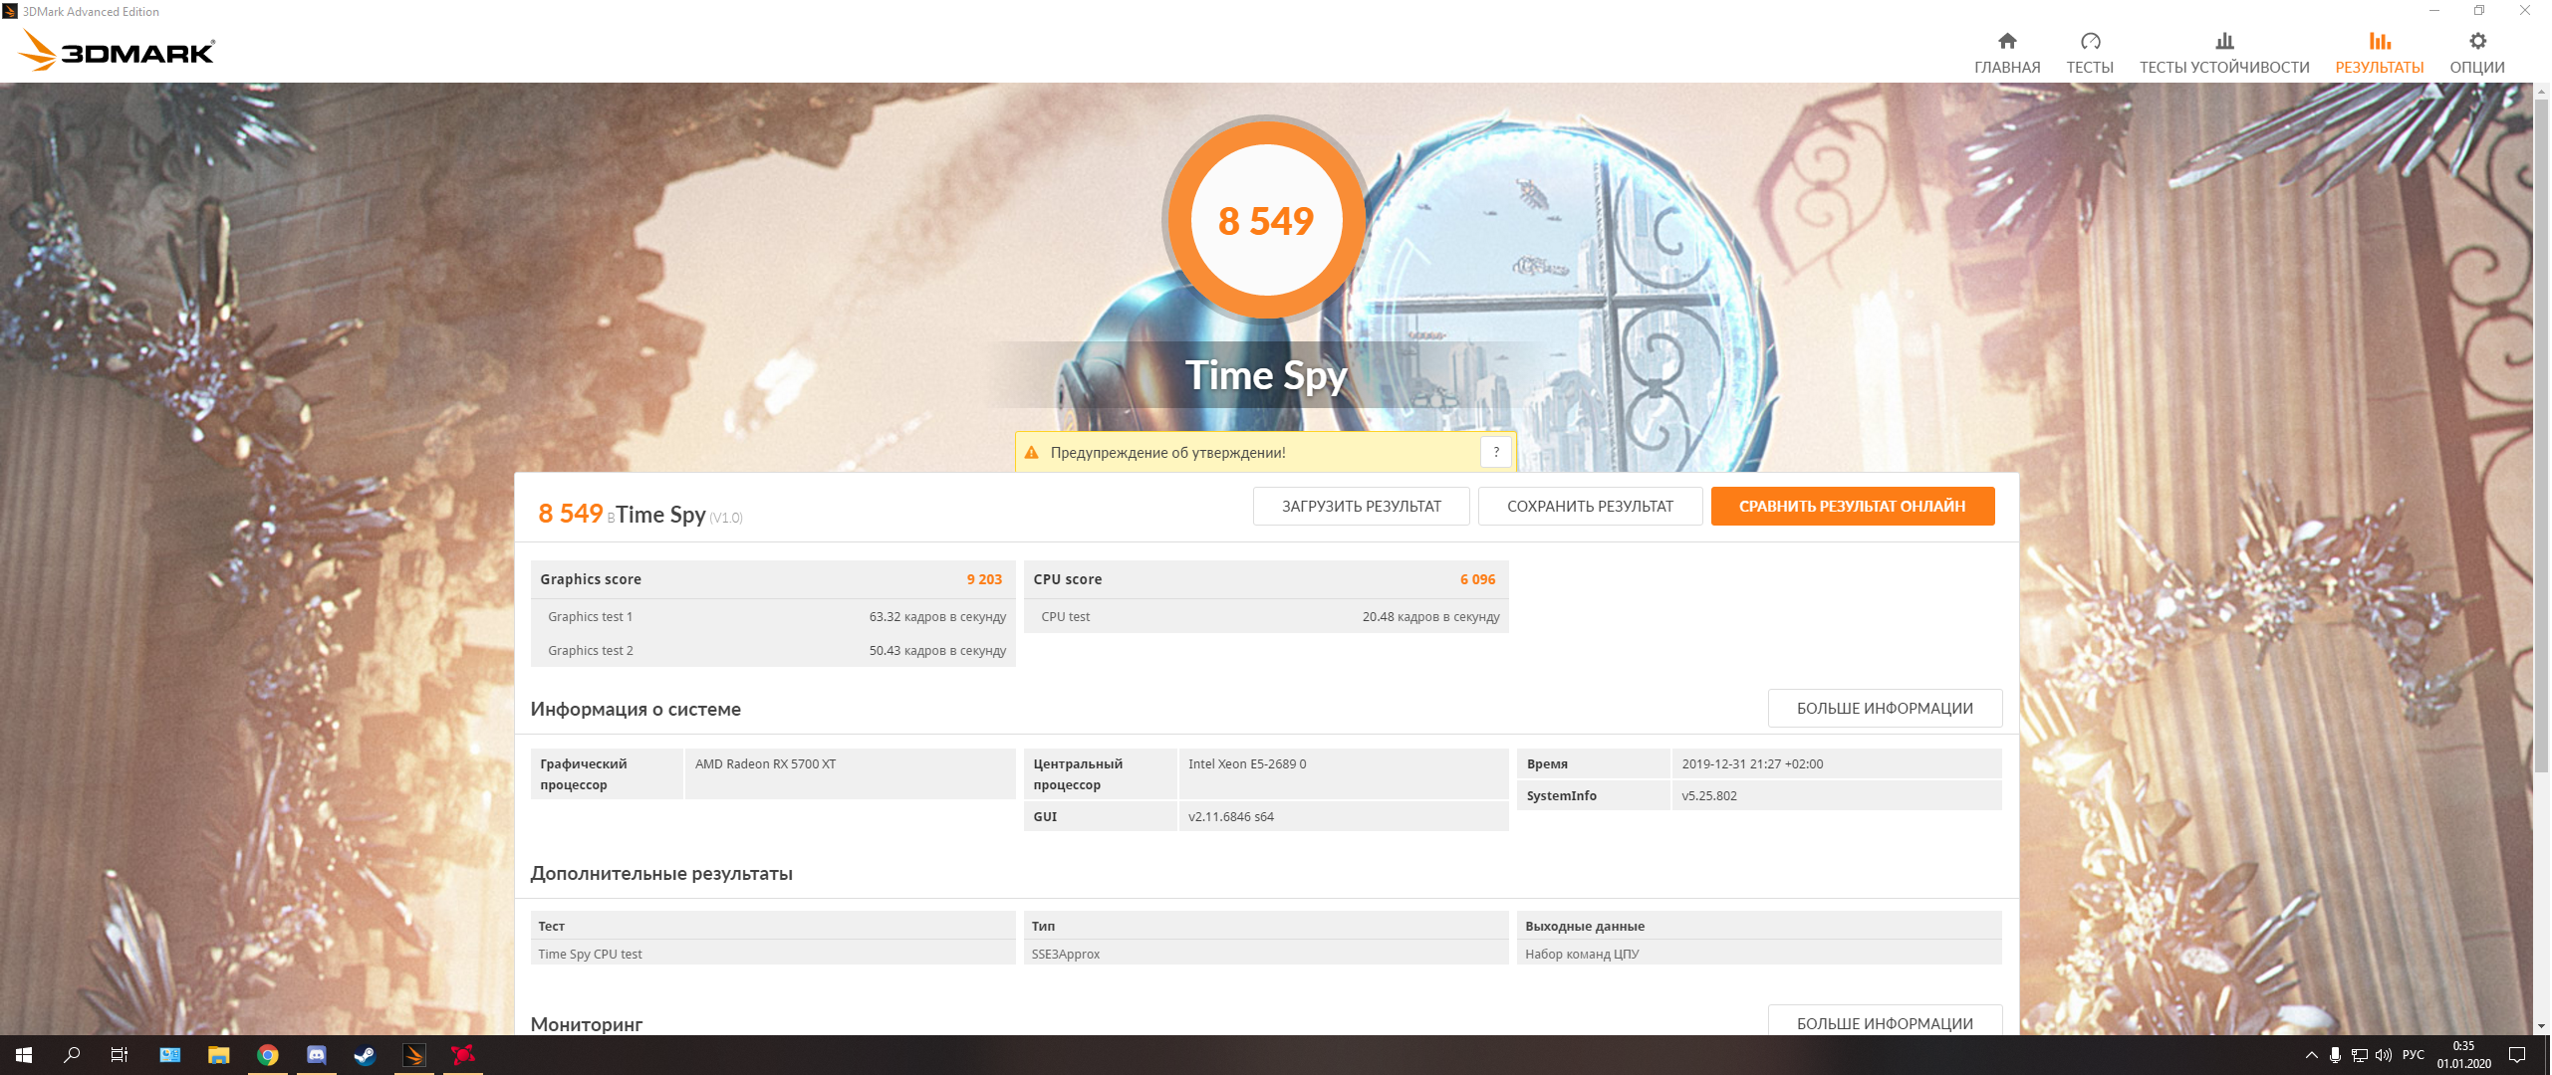Click СРАВНИТЬ РЕЗУЛЬТАТ ОНЛАЙН orange button
The height and width of the screenshot is (1075, 2552).
pos(1852,506)
